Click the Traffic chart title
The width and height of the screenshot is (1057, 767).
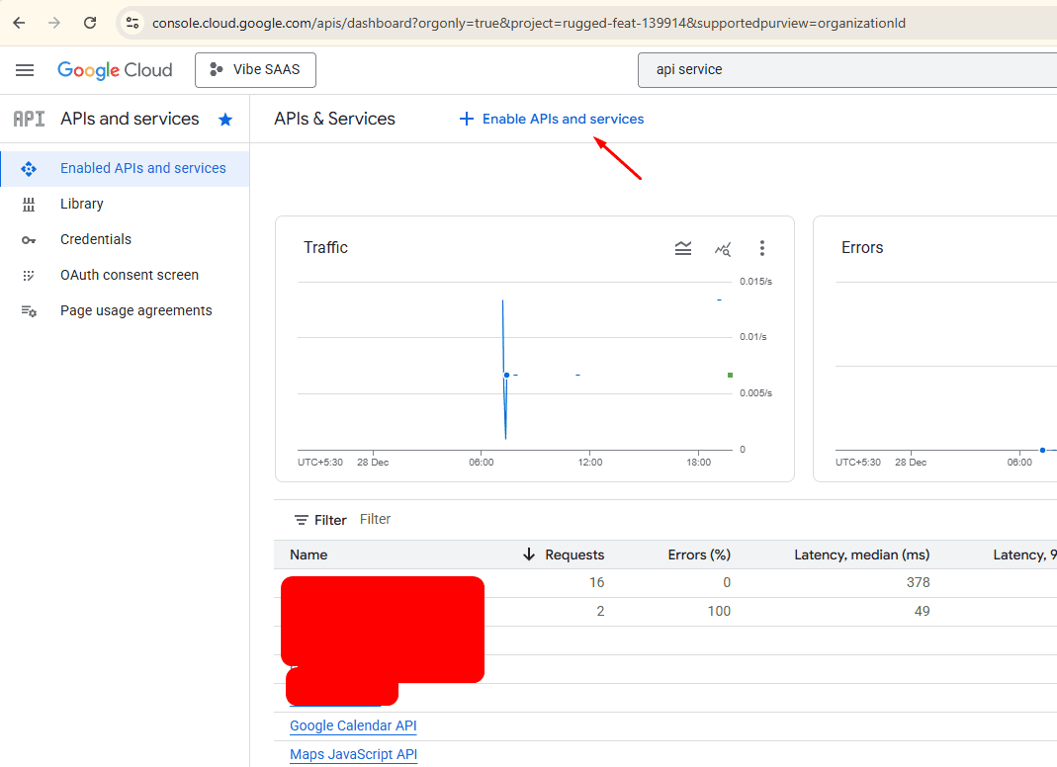click(x=325, y=248)
